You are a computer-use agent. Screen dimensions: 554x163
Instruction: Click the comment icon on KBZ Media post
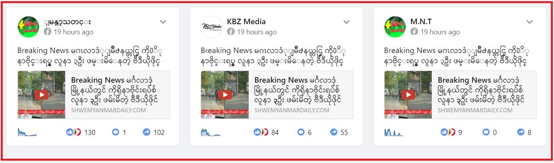(301, 132)
